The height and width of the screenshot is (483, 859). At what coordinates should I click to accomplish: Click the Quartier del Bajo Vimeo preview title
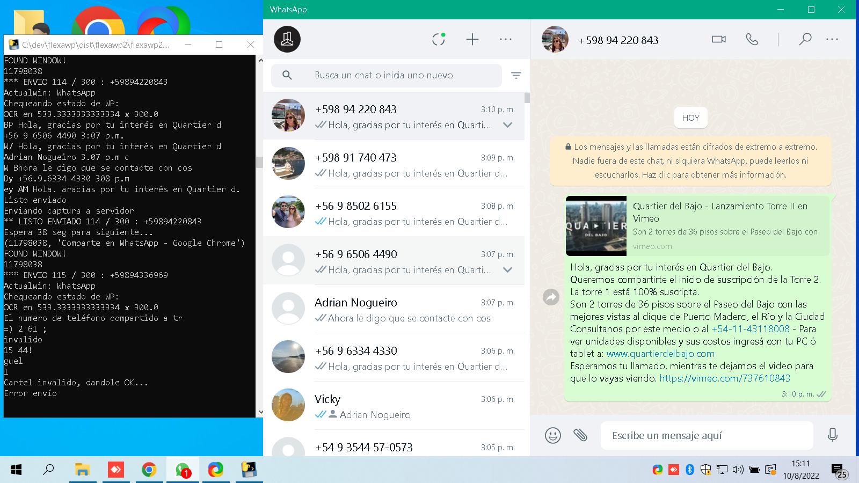(x=720, y=212)
